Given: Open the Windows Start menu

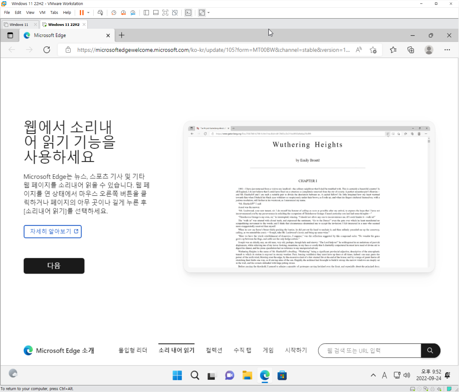Looking at the screenshot, I should [x=177, y=376].
